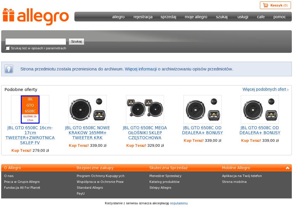Select the sprzedaj navigation item
This screenshot has height=209, width=293.
pyautogui.click(x=168, y=17)
